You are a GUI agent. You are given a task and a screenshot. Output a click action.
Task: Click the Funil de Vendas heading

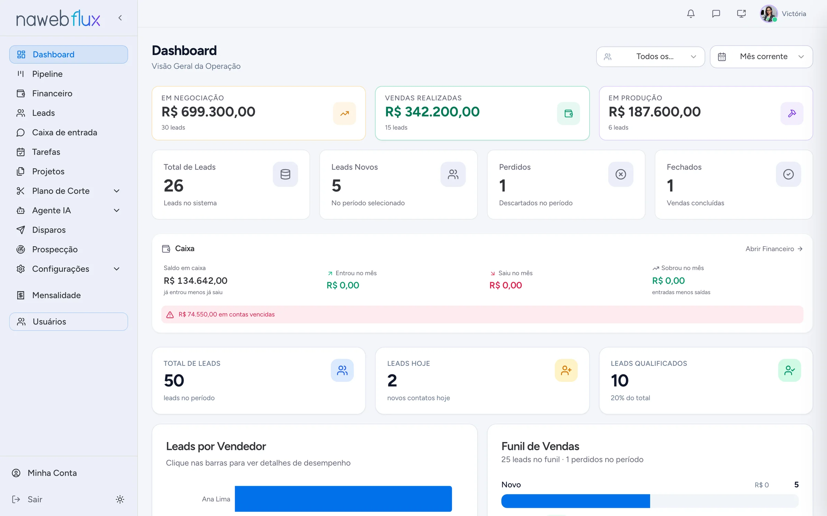pyautogui.click(x=540, y=446)
